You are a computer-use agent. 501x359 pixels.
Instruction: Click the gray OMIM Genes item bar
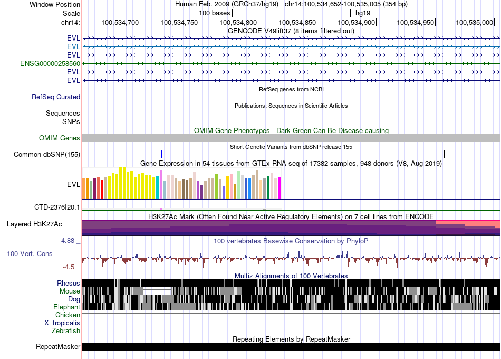[x=291, y=138]
